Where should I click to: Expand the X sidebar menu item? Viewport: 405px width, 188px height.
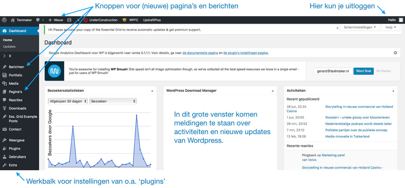[20, 56]
